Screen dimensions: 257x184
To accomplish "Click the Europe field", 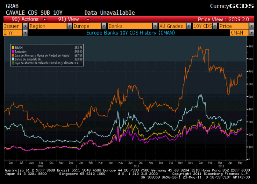I will 87,26.
